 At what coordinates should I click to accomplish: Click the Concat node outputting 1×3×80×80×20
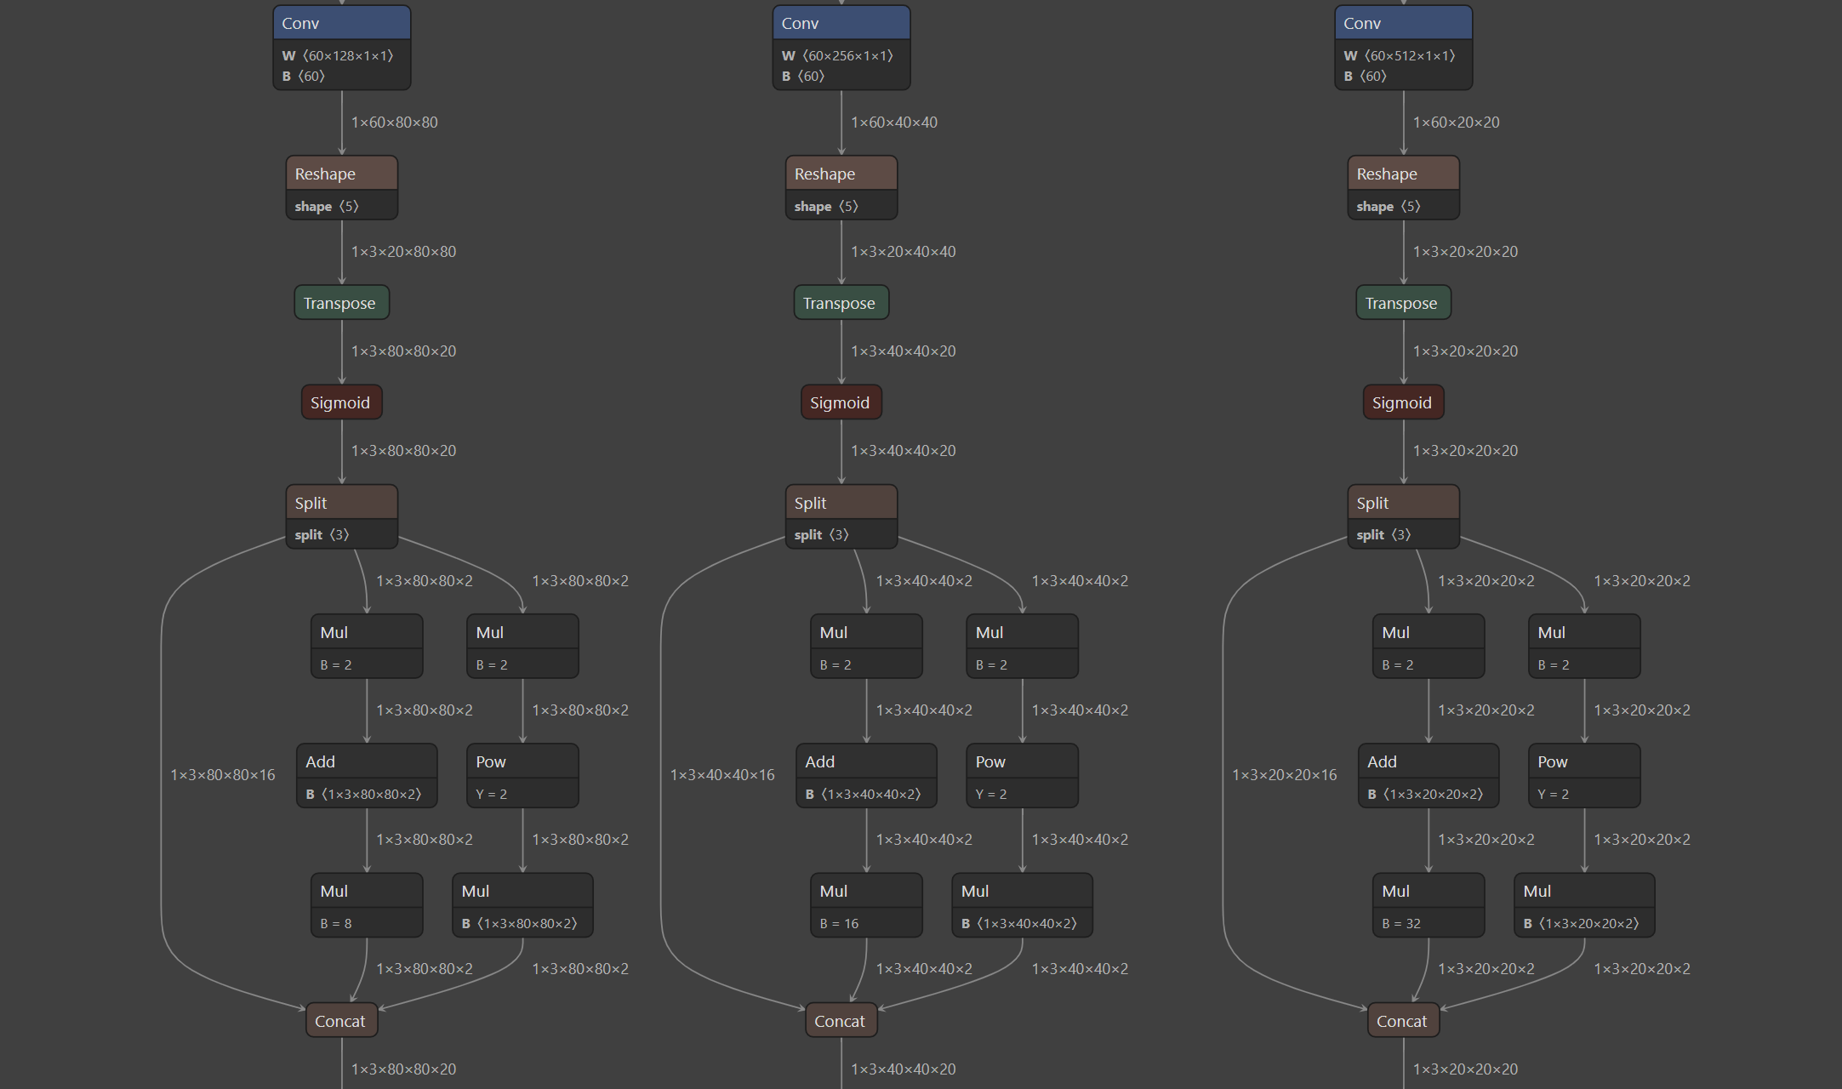tap(341, 1021)
